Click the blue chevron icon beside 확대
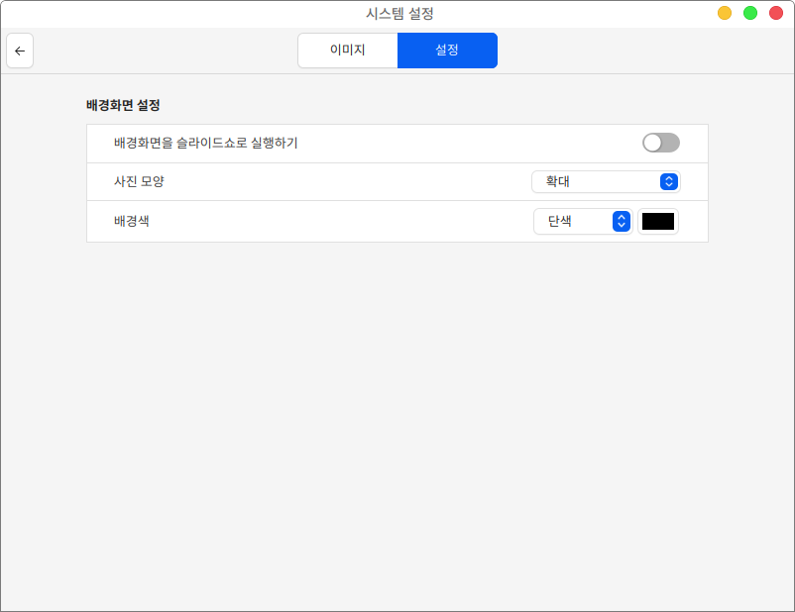The height and width of the screenshot is (612, 795). 669,181
